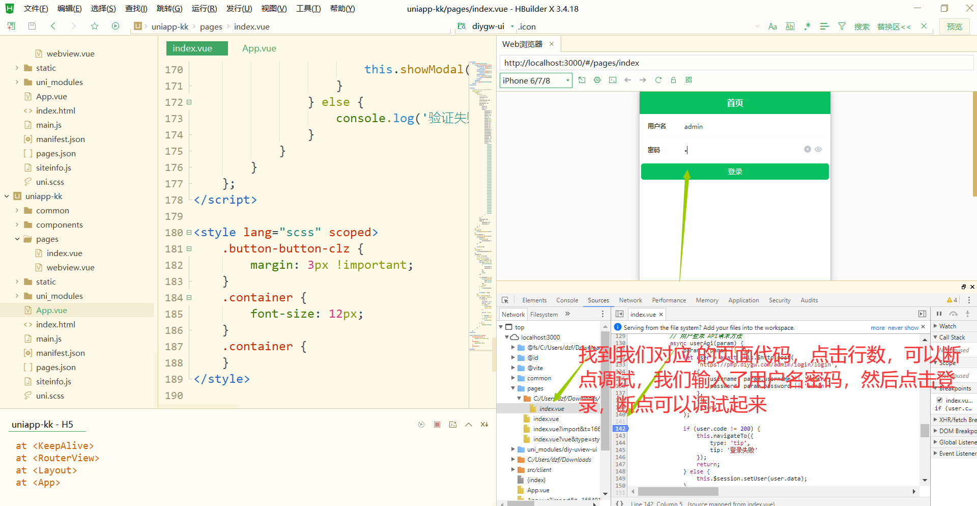Toggle the lock icon in browser toolbar
This screenshot has height=506, width=977.
[x=674, y=80]
